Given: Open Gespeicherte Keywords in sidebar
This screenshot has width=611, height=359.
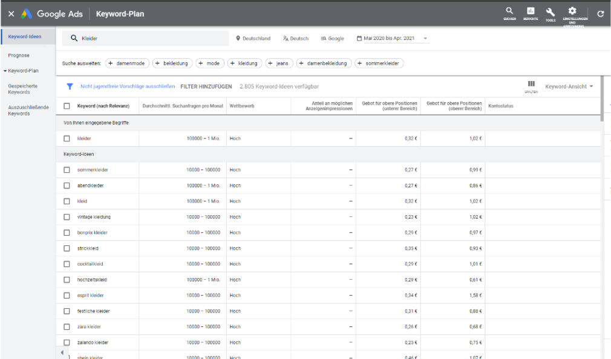Looking at the screenshot, I should tap(22, 89).
